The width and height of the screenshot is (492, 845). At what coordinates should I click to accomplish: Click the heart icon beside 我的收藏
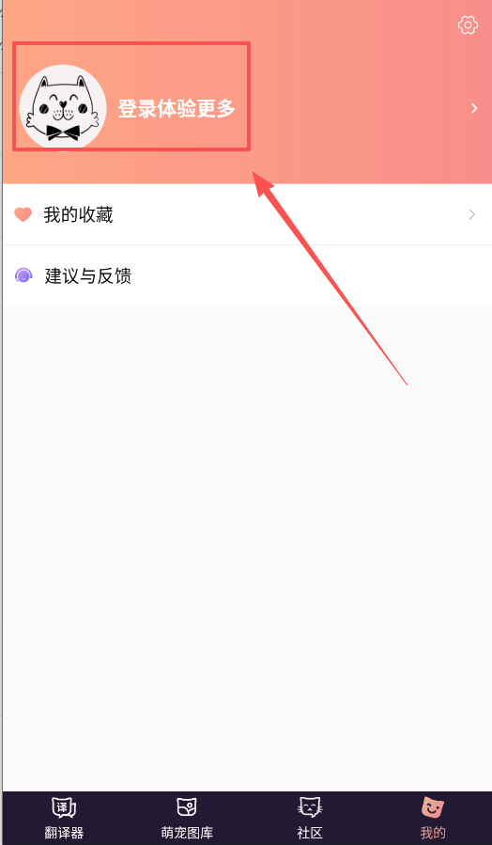pyautogui.click(x=23, y=215)
